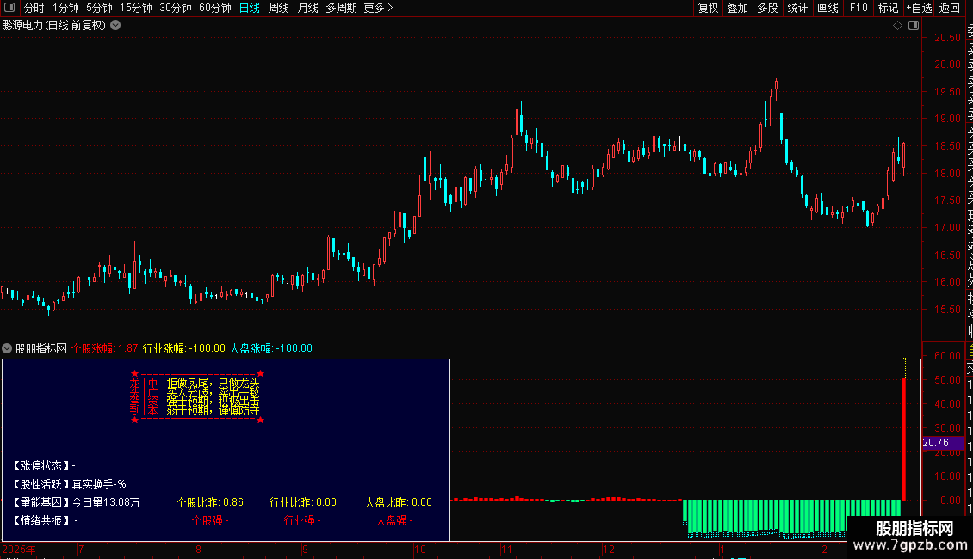The image size is (973, 559).
Task: Expand the 黔源电力 chart title dropdown
Action: click(x=115, y=26)
